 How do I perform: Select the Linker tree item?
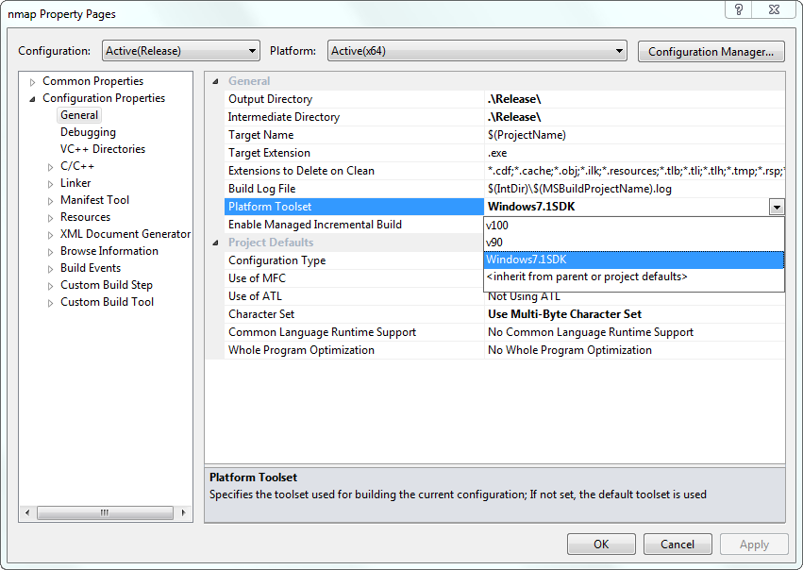(75, 183)
